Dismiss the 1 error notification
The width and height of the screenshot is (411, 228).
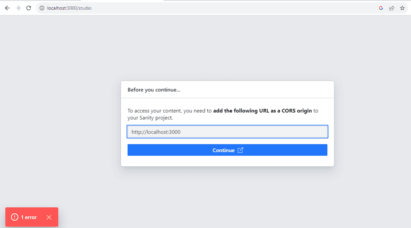point(49,217)
